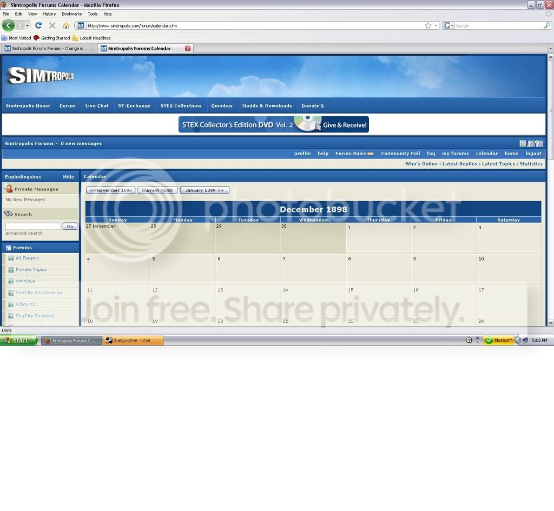Click the Norton tray icon

pos(498,341)
